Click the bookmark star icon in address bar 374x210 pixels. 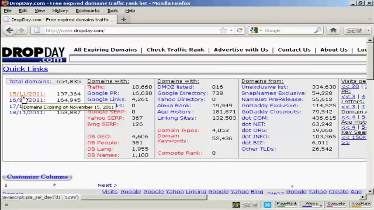(x=223, y=30)
